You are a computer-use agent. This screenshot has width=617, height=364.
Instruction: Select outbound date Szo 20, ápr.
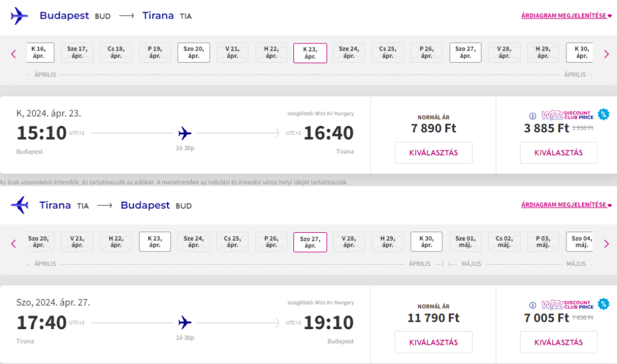[193, 53]
